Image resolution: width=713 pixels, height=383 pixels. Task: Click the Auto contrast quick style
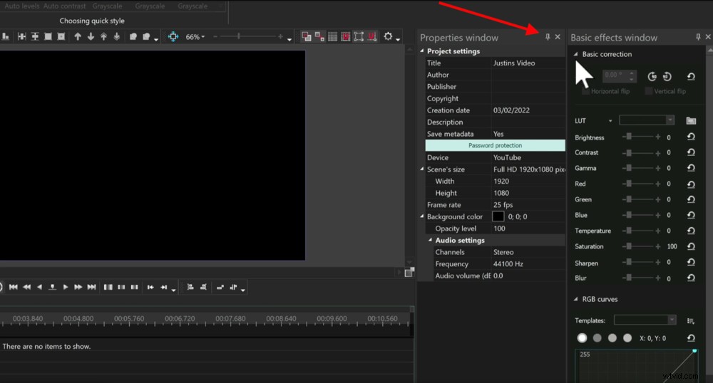point(65,6)
